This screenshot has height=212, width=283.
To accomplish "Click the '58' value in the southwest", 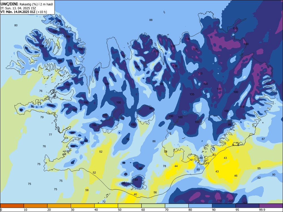I will (87, 190).
